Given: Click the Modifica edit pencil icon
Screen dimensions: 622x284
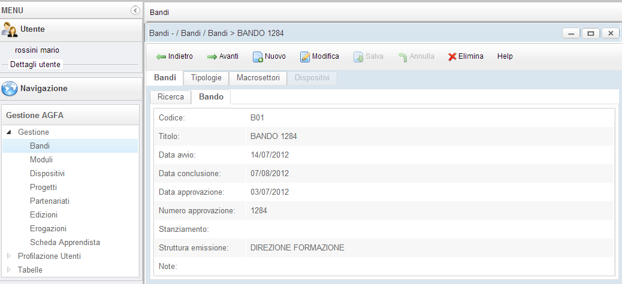Looking at the screenshot, I should (305, 57).
